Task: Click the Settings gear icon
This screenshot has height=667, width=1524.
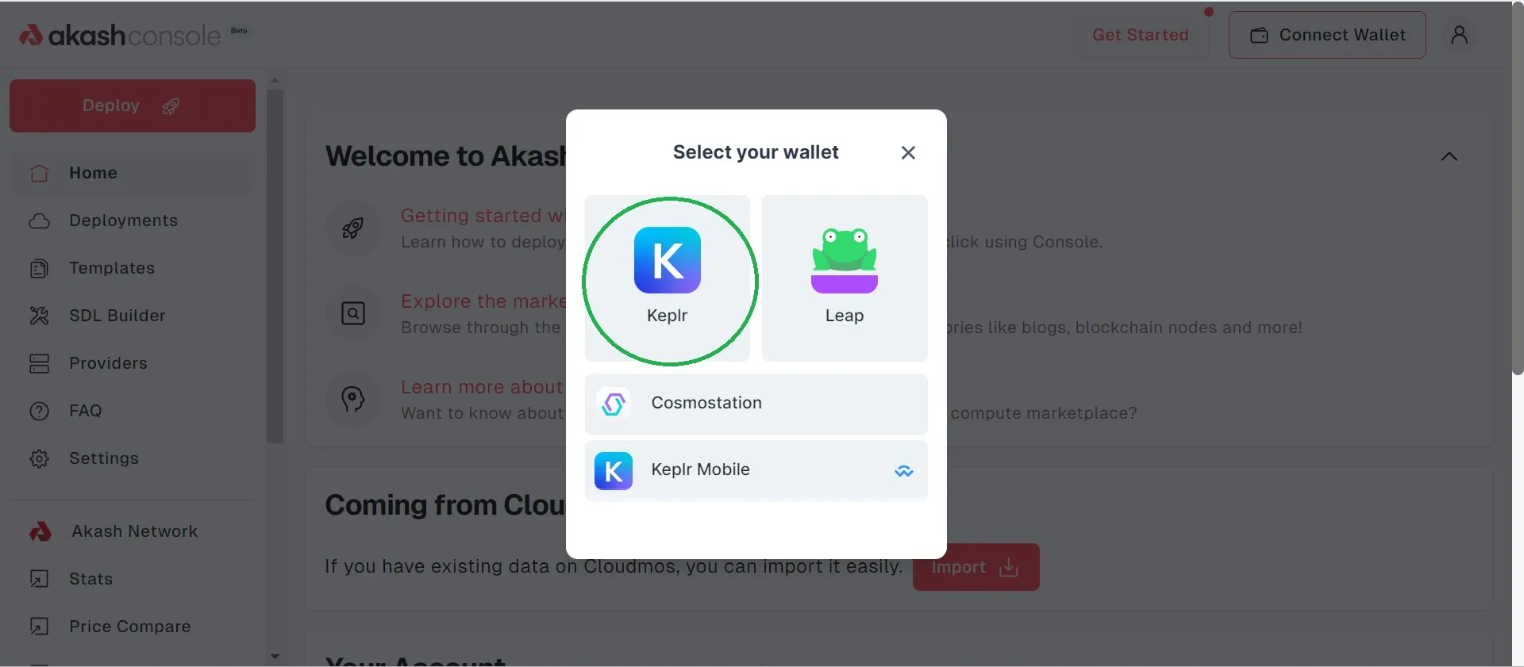Action: tap(39, 458)
